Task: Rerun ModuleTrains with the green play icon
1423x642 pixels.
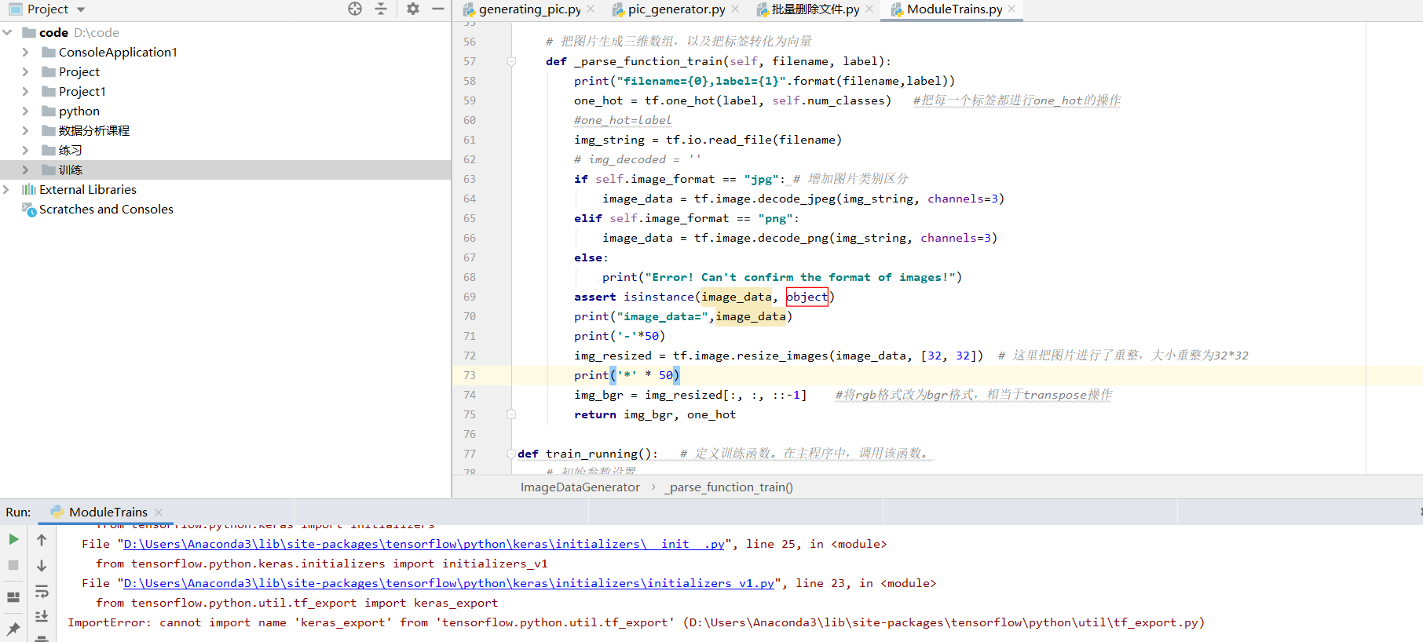Action: click(x=13, y=539)
